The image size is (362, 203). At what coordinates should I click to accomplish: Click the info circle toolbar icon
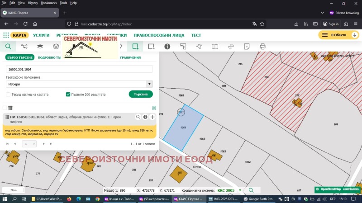(x=167, y=47)
